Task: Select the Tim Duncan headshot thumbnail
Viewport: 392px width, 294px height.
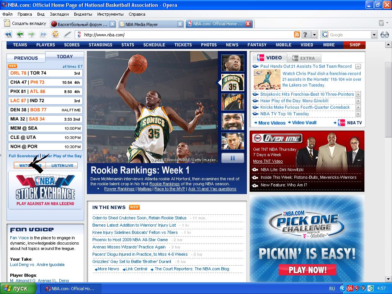Action: click(232, 63)
